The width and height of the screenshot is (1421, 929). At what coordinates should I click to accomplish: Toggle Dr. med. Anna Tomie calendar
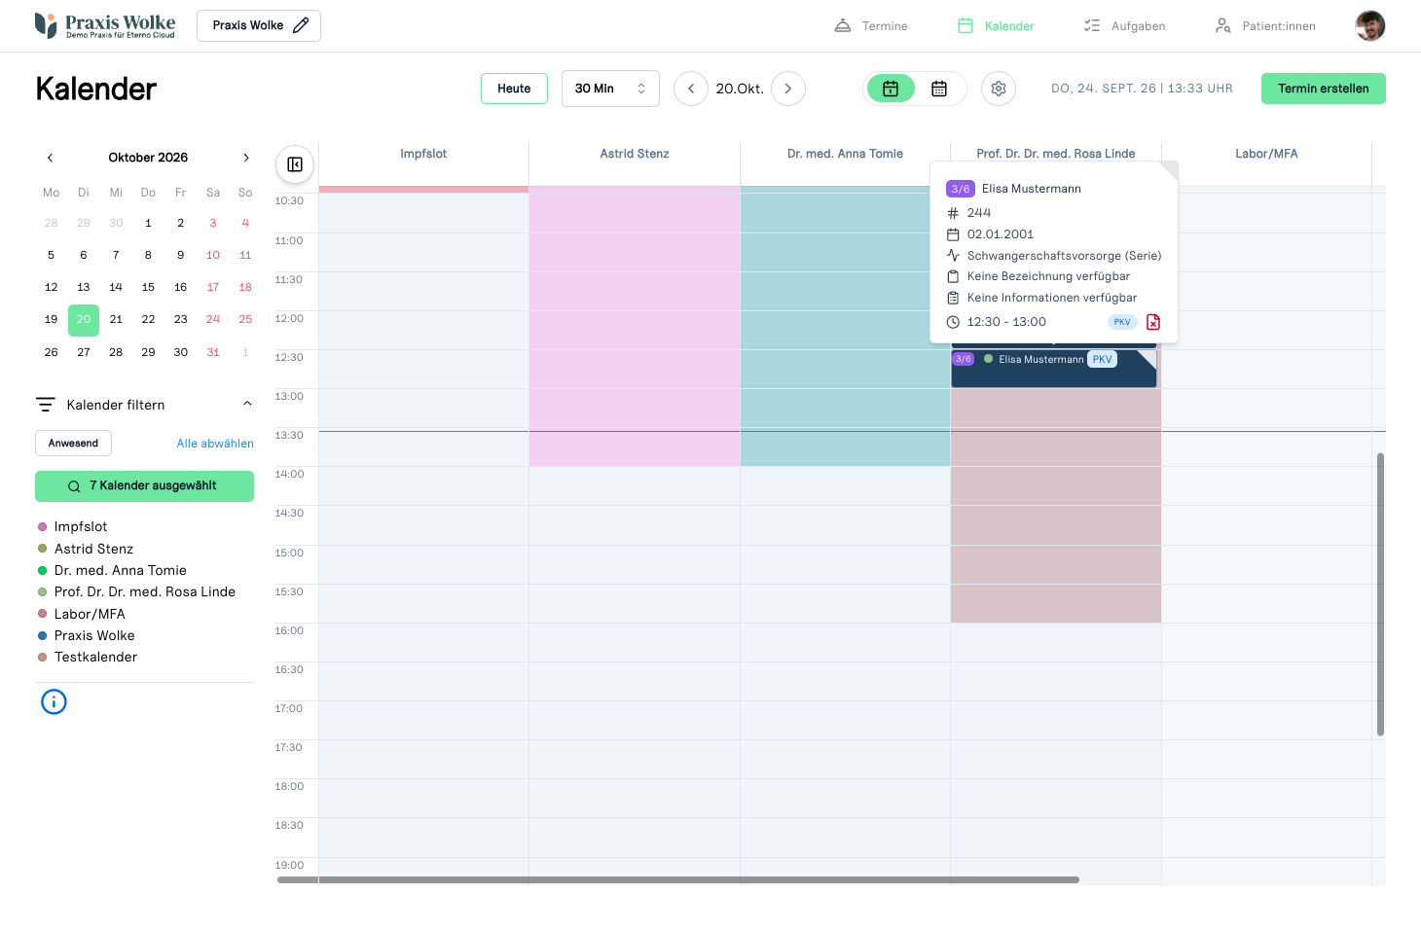(x=112, y=570)
